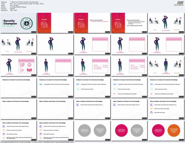
Task: Select Guidance thumbnail listing exactly two items
Action: point(92,88)
